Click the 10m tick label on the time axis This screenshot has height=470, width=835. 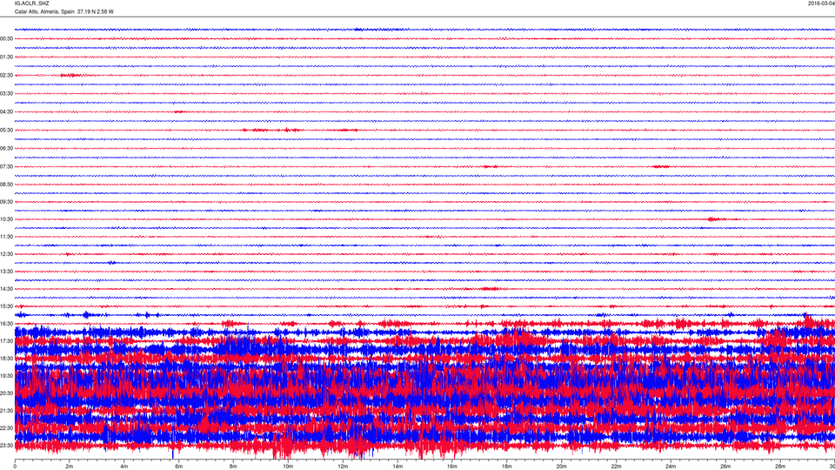[288, 467]
